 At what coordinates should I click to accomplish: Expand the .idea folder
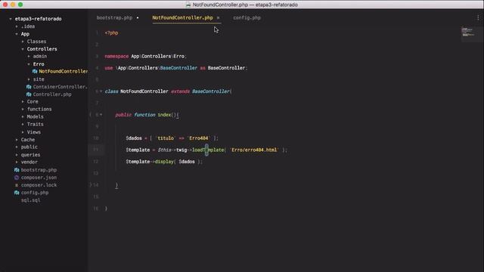(x=17, y=26)
